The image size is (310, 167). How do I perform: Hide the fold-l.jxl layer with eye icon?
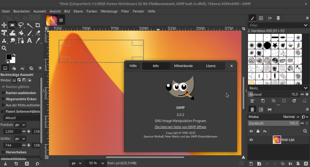[251, 140]
